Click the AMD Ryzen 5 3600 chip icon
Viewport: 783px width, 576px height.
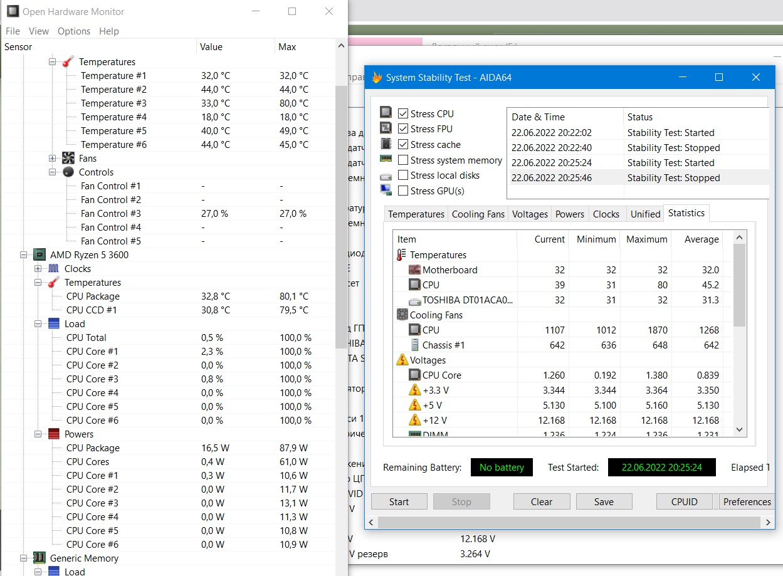(39, 255)
